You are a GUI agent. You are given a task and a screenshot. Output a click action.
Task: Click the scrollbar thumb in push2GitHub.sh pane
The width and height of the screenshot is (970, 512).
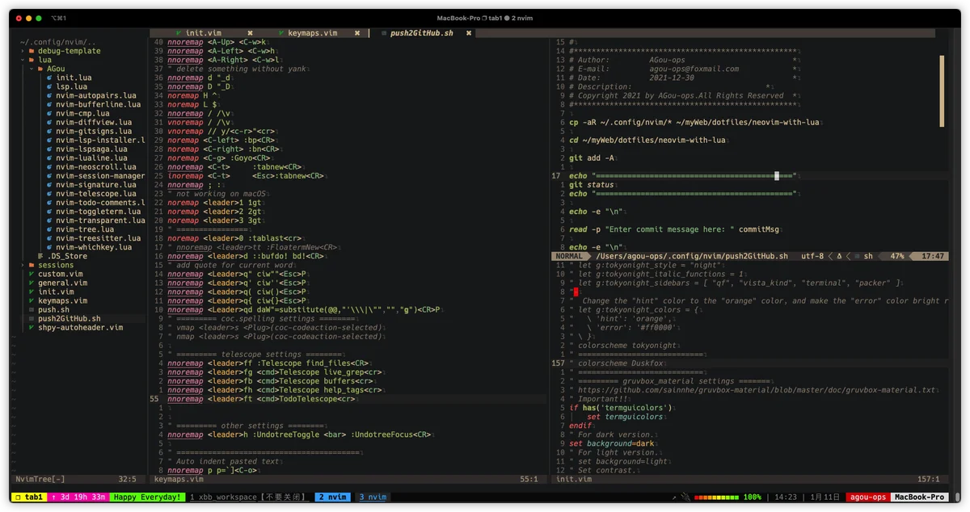pyautogui.click(x=943, y=90)
